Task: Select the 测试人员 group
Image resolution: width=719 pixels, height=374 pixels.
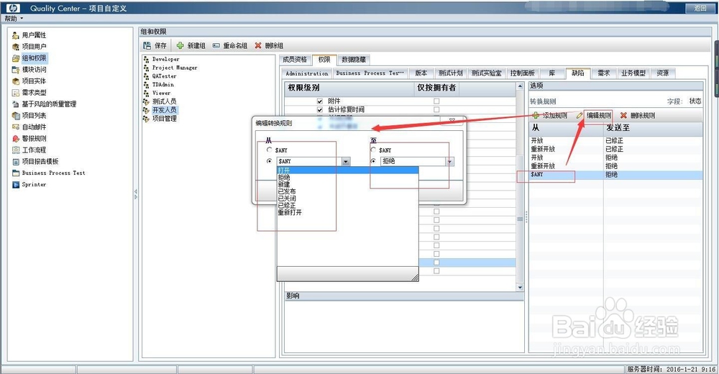Action: coord(164,101)
